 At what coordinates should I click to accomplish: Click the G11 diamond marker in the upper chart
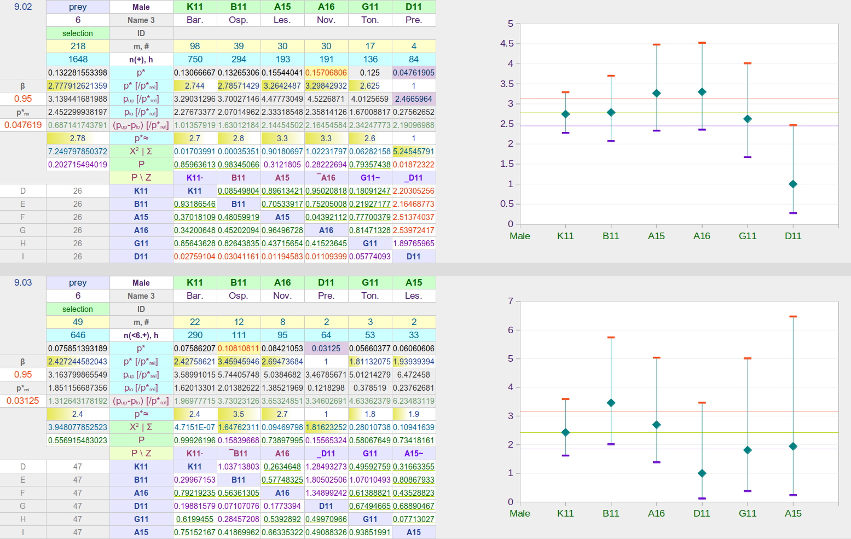(x=748, y=119)
